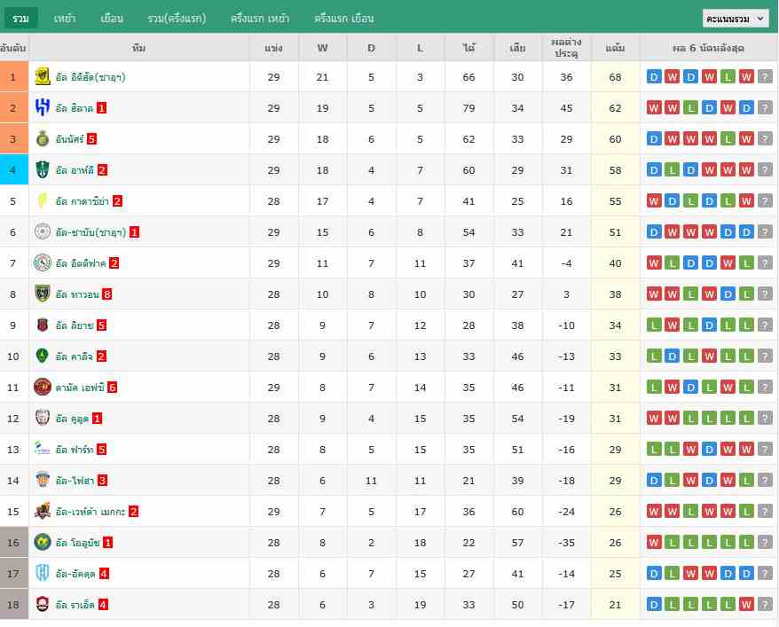Open the อัล กาดาซียา team link
The height and width of the screenshot is (627, 779).
[82, 201]
